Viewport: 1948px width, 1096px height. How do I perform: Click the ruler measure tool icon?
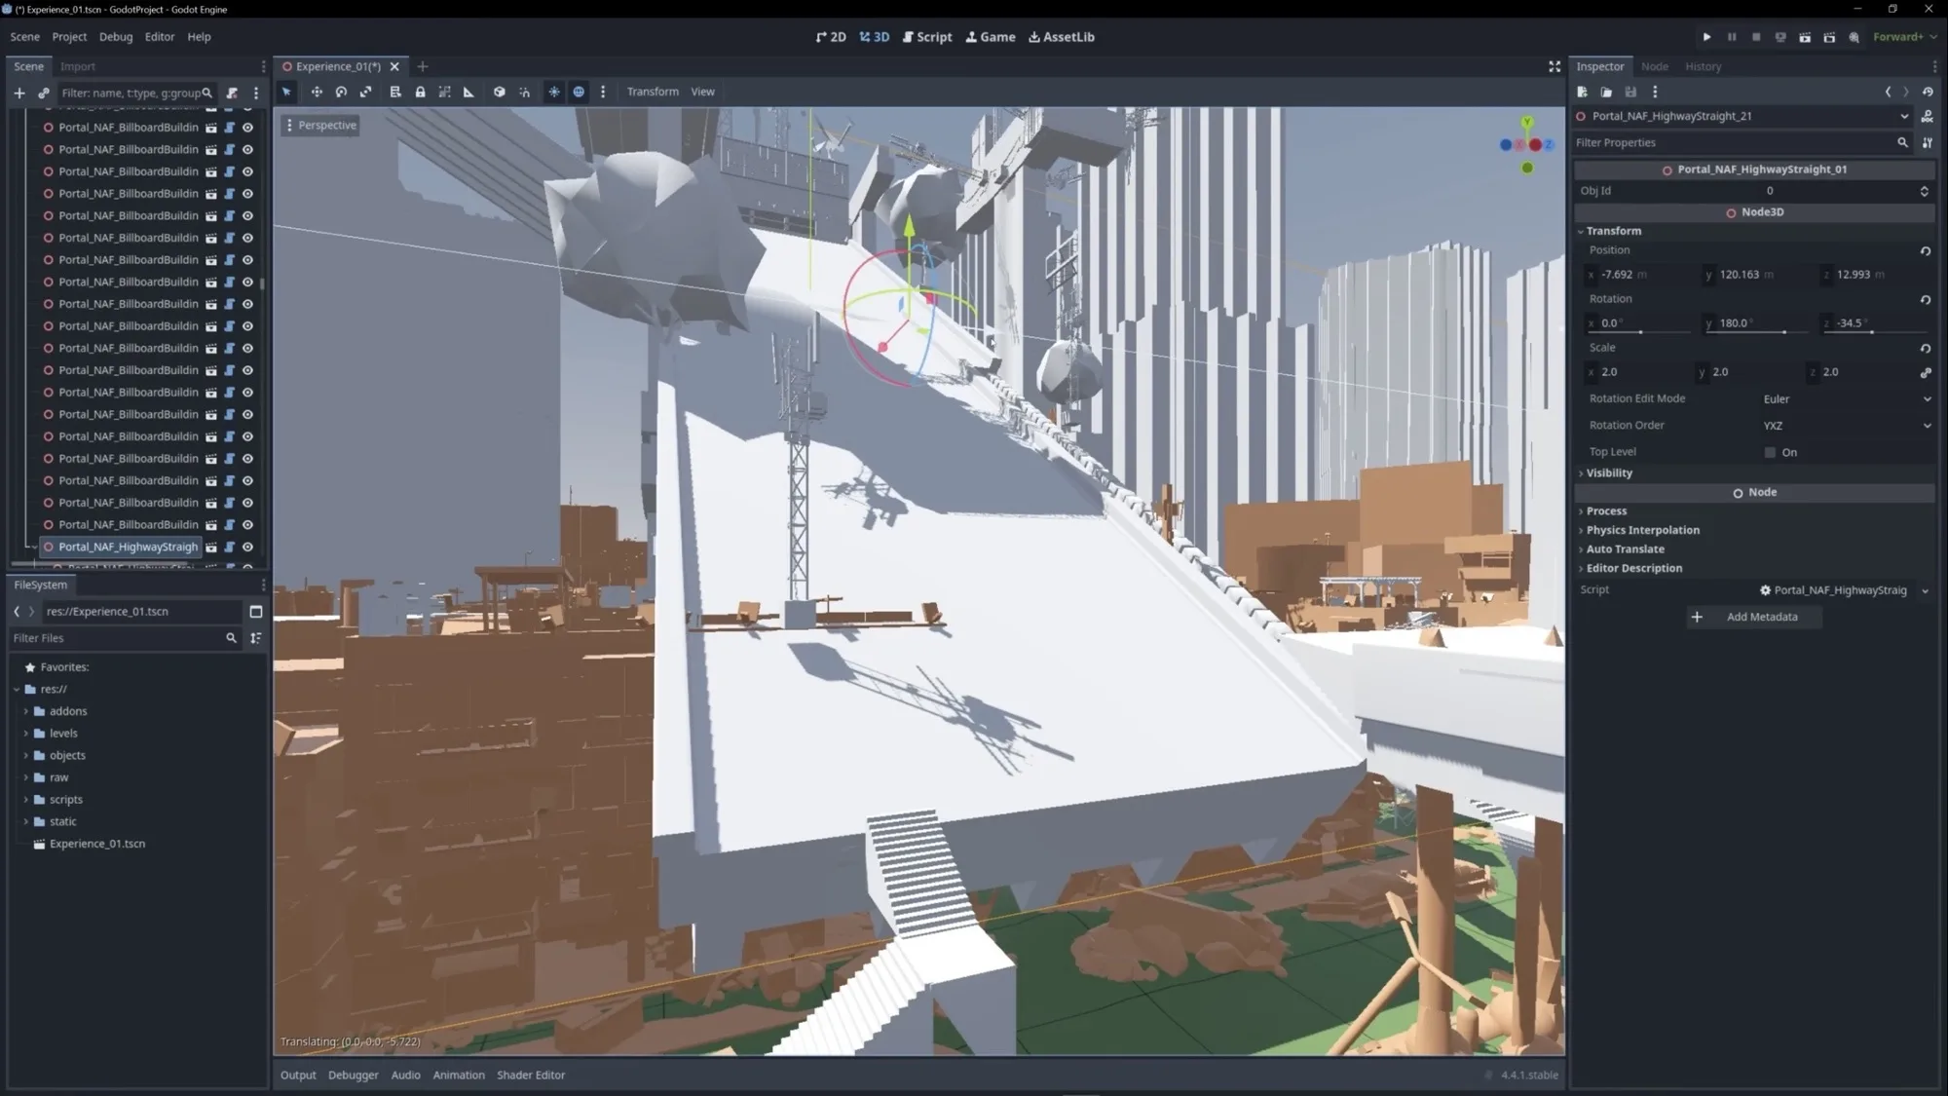[x=468, y=92]
